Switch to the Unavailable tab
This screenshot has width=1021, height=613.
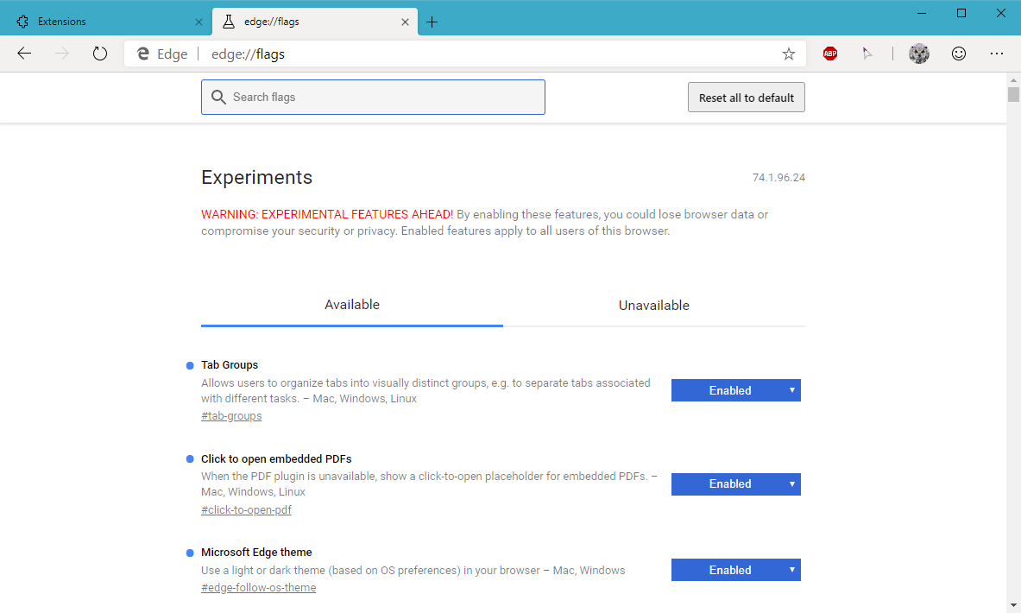[653, 306]
